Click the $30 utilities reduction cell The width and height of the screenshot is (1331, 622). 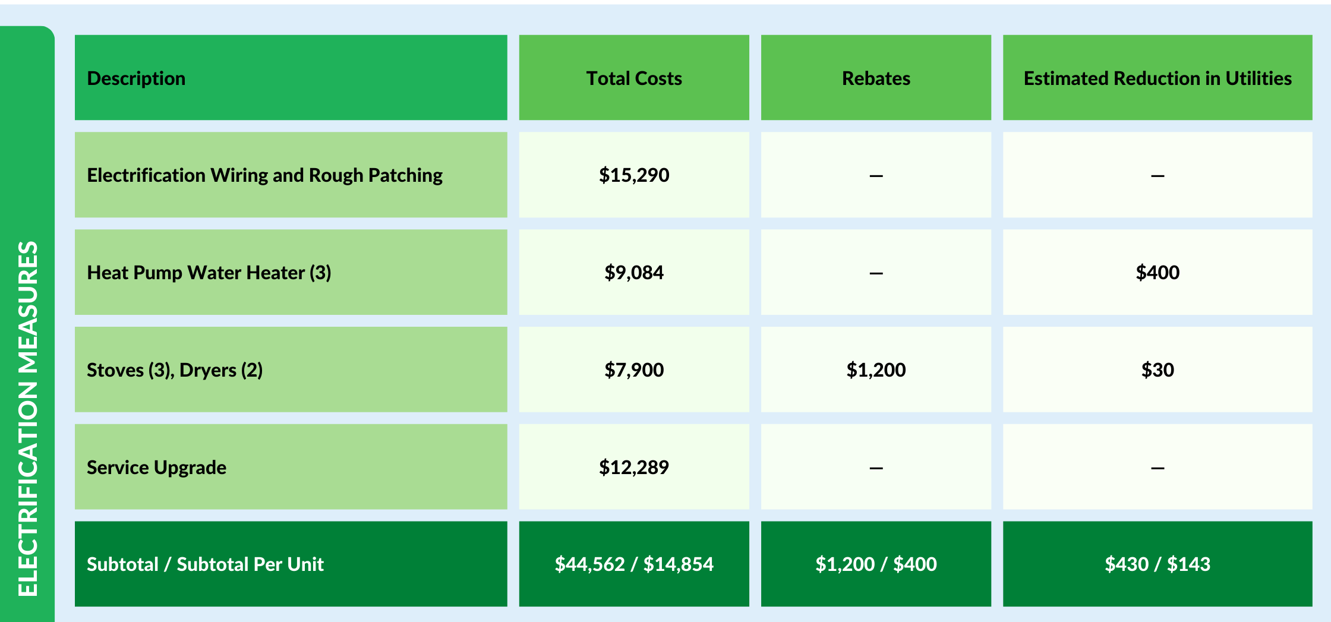(1157, 370)
